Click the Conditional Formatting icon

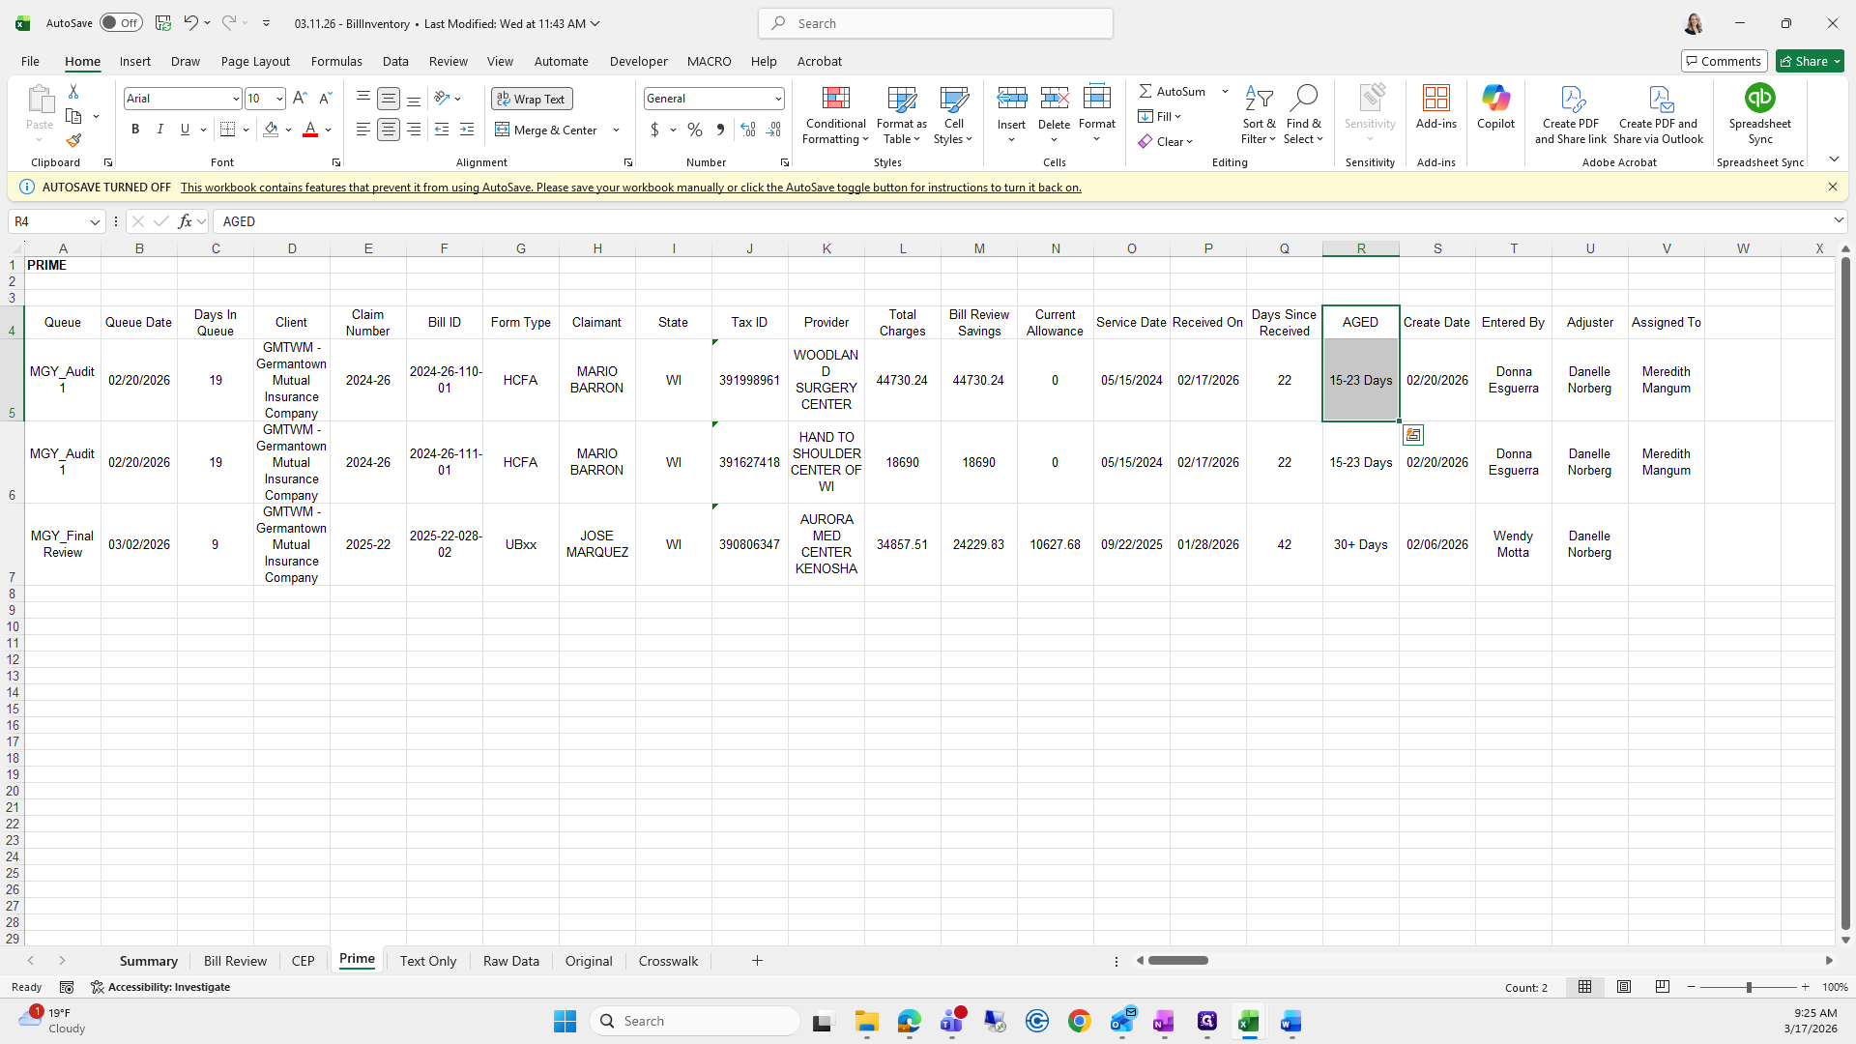835,99
